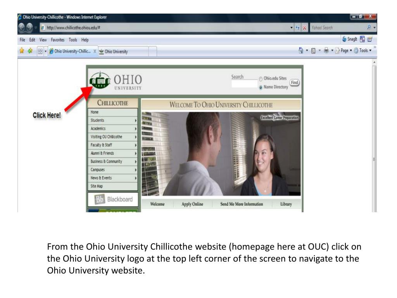
Task: Click the Excellent Career Preparation banner photo
Action: pyautogui.click(x=221, y=154)
